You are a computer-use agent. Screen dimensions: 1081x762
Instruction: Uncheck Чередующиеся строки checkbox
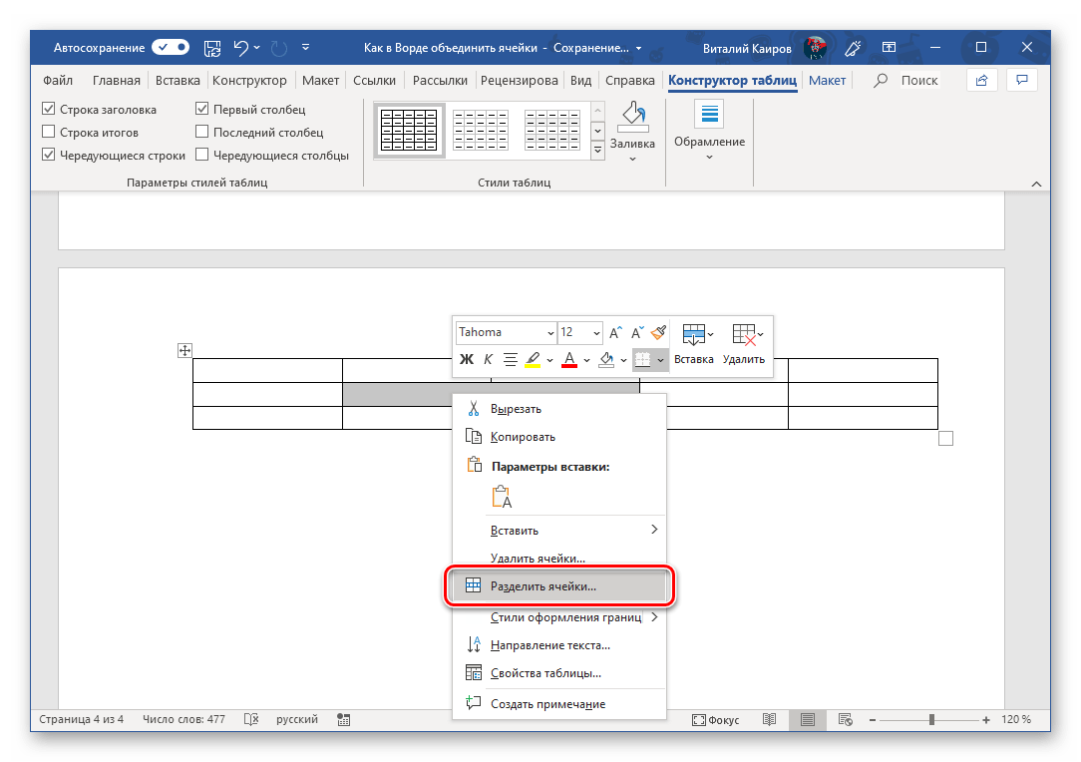tap(48, 155)
